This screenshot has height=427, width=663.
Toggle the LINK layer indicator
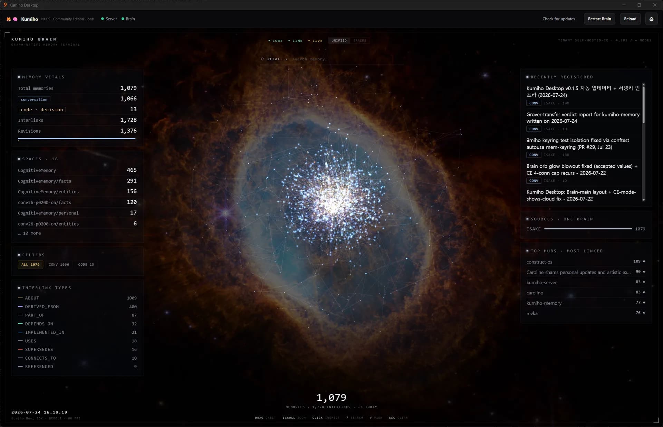[296, 41]
